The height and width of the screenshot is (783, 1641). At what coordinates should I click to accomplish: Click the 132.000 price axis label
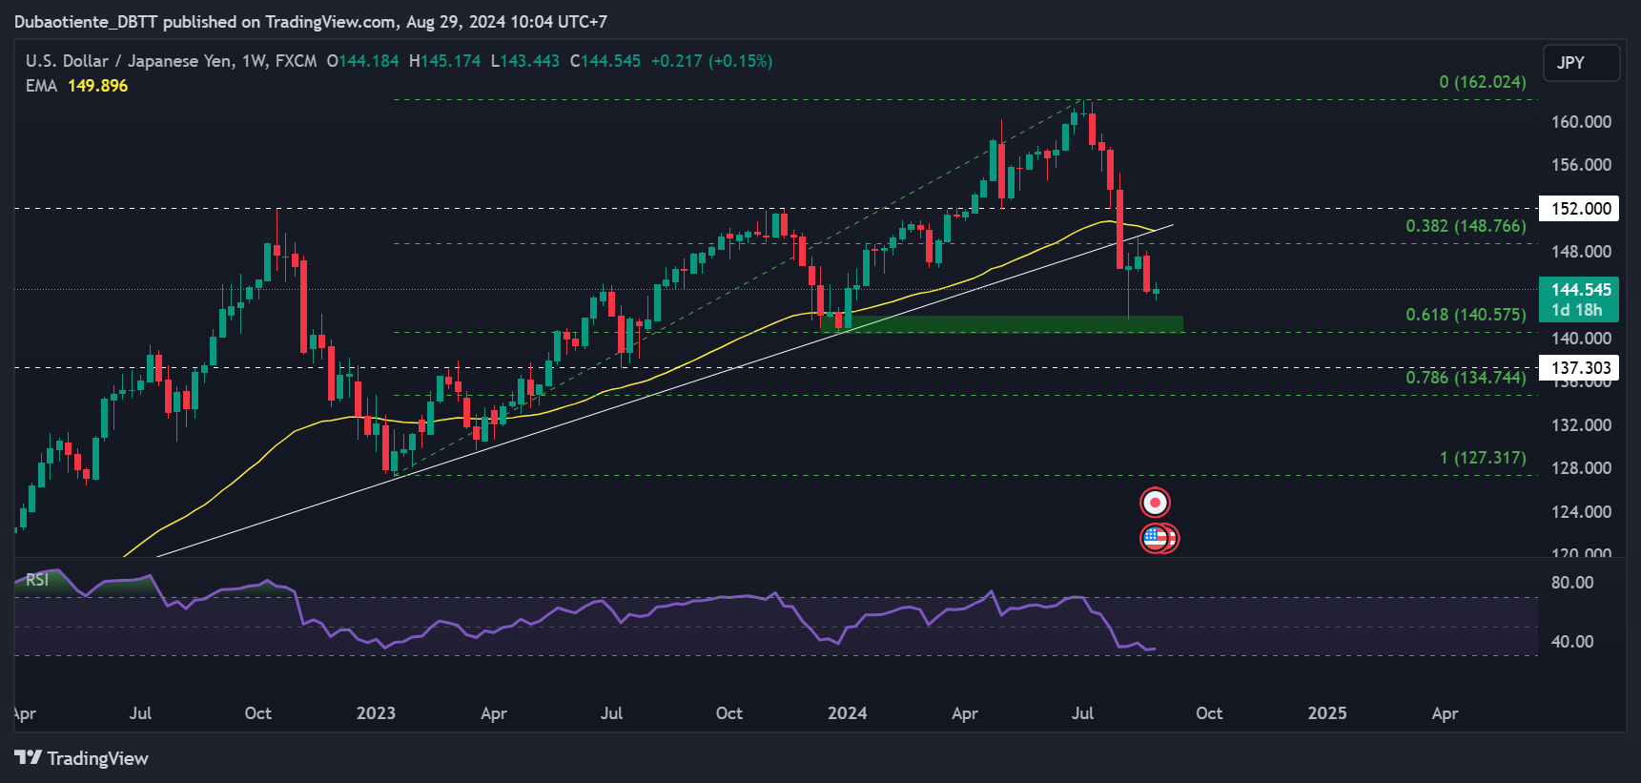point(1581,425)
